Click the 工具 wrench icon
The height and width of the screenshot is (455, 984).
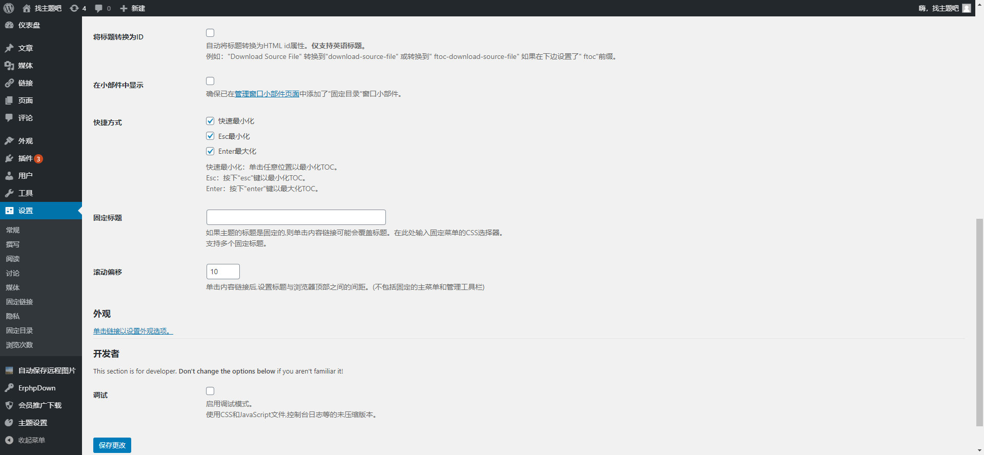(9, 193)
